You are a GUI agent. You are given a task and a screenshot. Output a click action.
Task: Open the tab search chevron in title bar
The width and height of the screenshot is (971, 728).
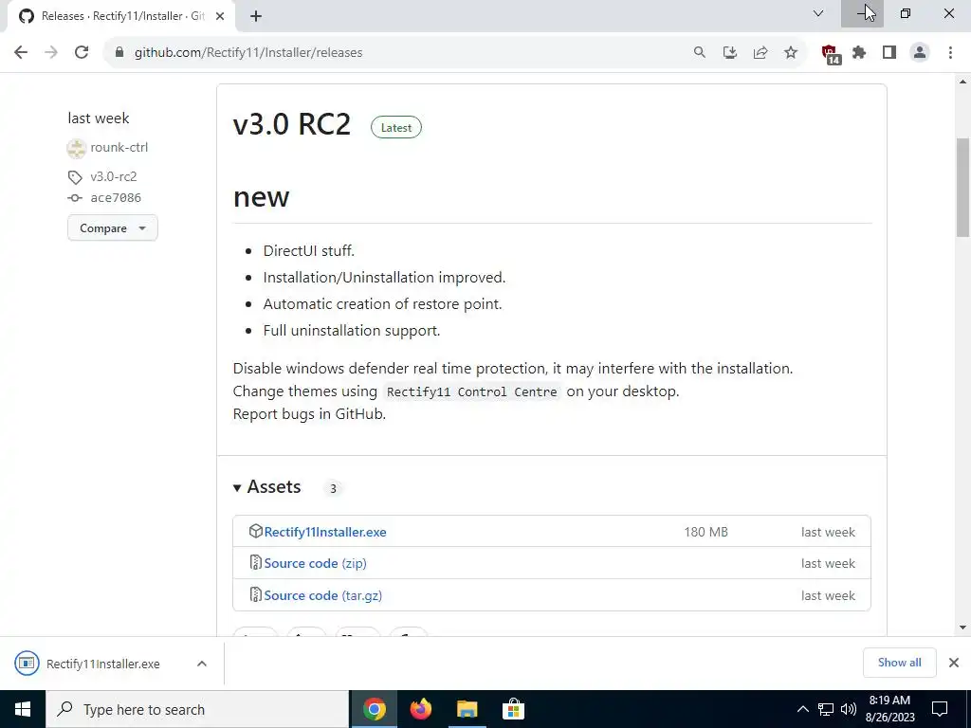[818, 13]
